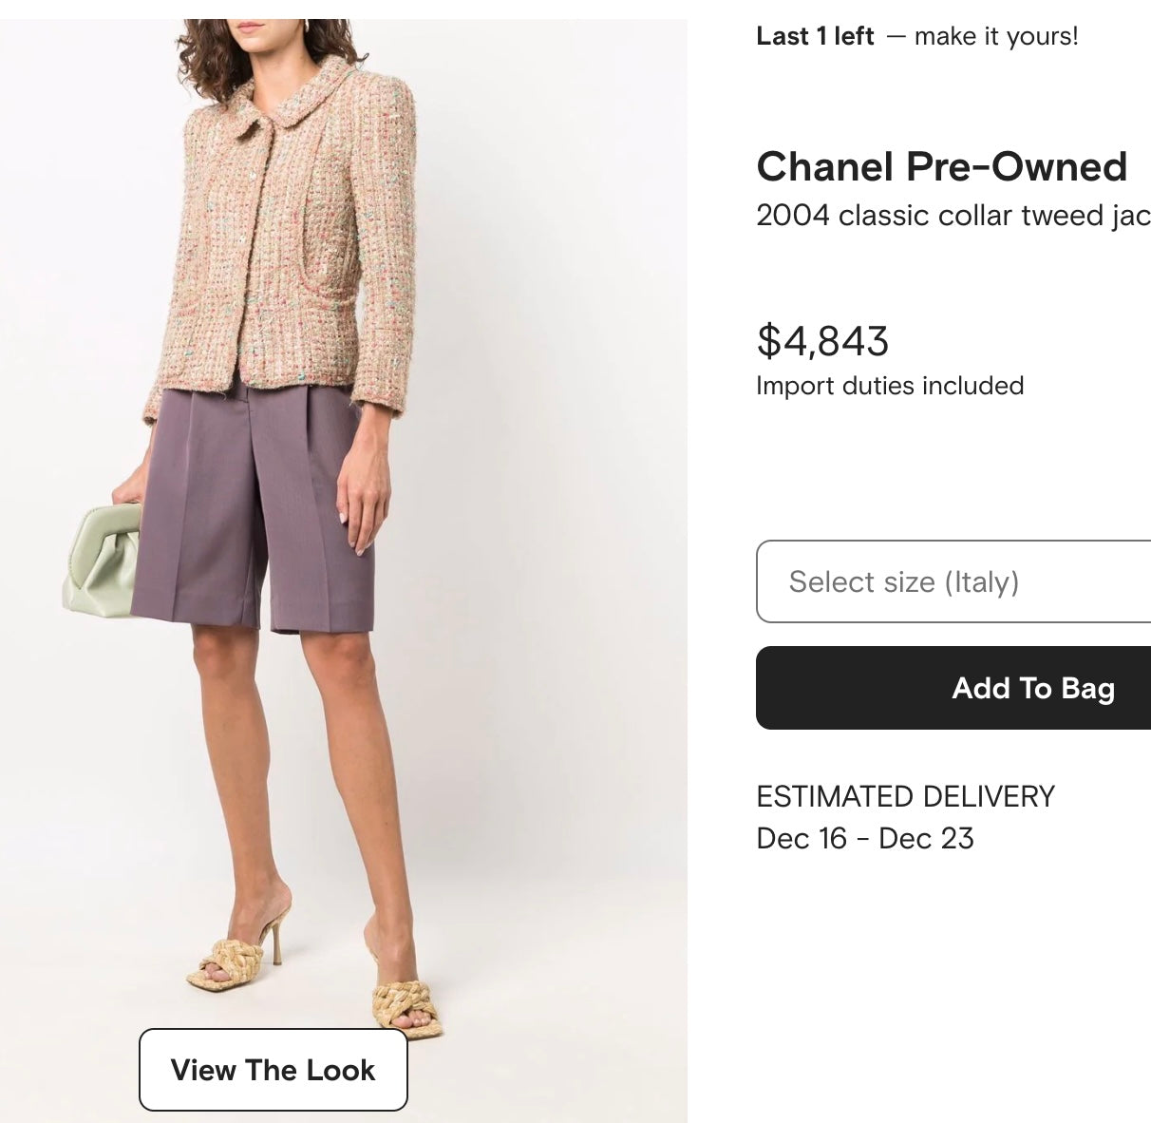
Task: Open the Chanel Pre-Owned brand link
Action: (941, 167)
